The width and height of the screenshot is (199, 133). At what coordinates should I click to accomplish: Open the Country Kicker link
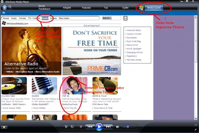pyautogui.click(x=134, y=34)
